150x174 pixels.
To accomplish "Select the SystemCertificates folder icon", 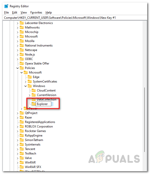I will click(30, 81).
